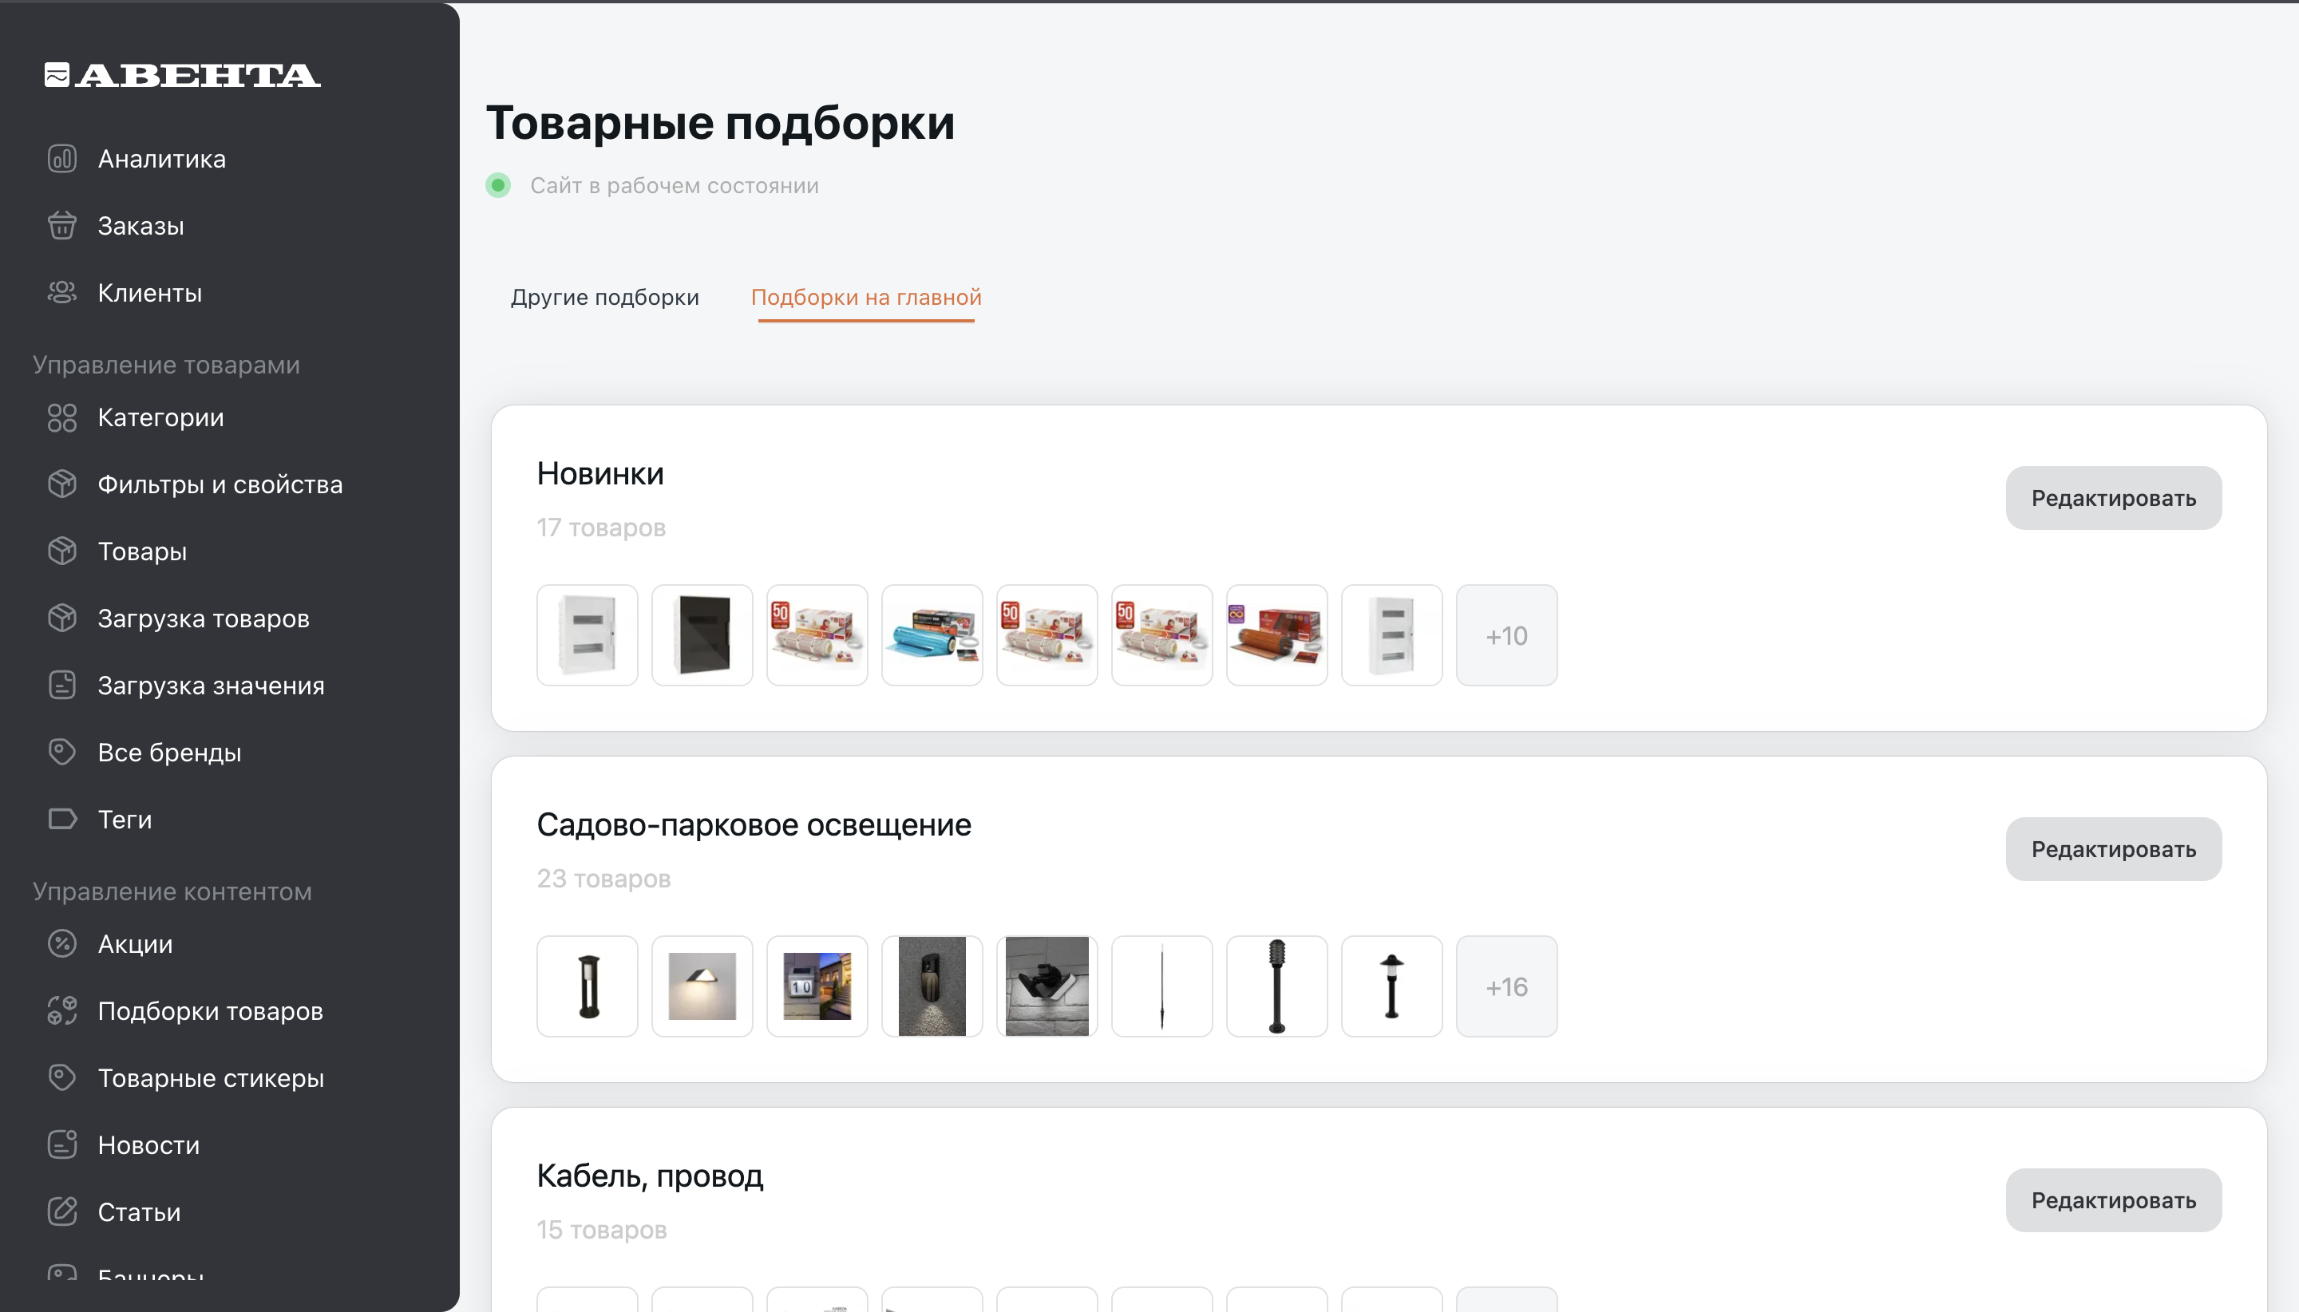Click the Кабель, провод collection title
The height and width of the screenshot is (1312, 2299).
(650, 1176)
